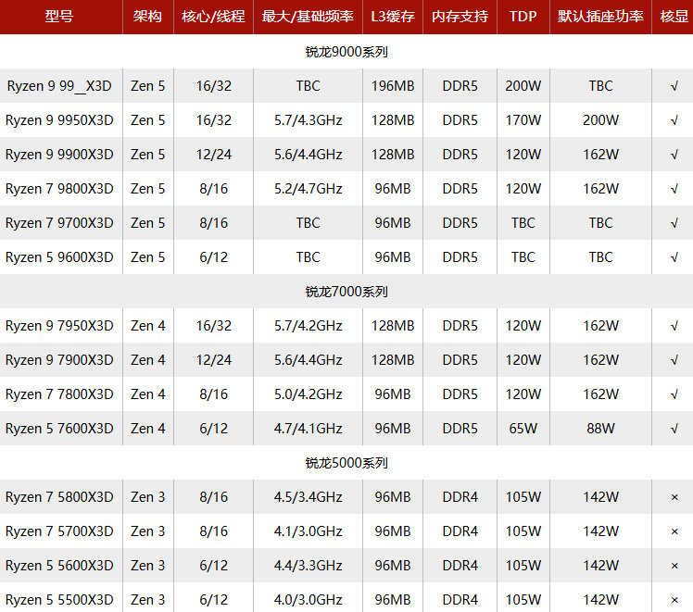The width and height of the screenshot is (693, 612).
Task: Click the 核心/线程 column header
Action: (213, 17)
